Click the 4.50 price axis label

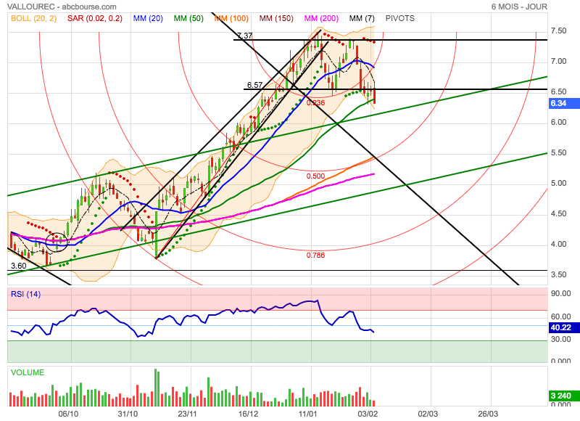558,213
